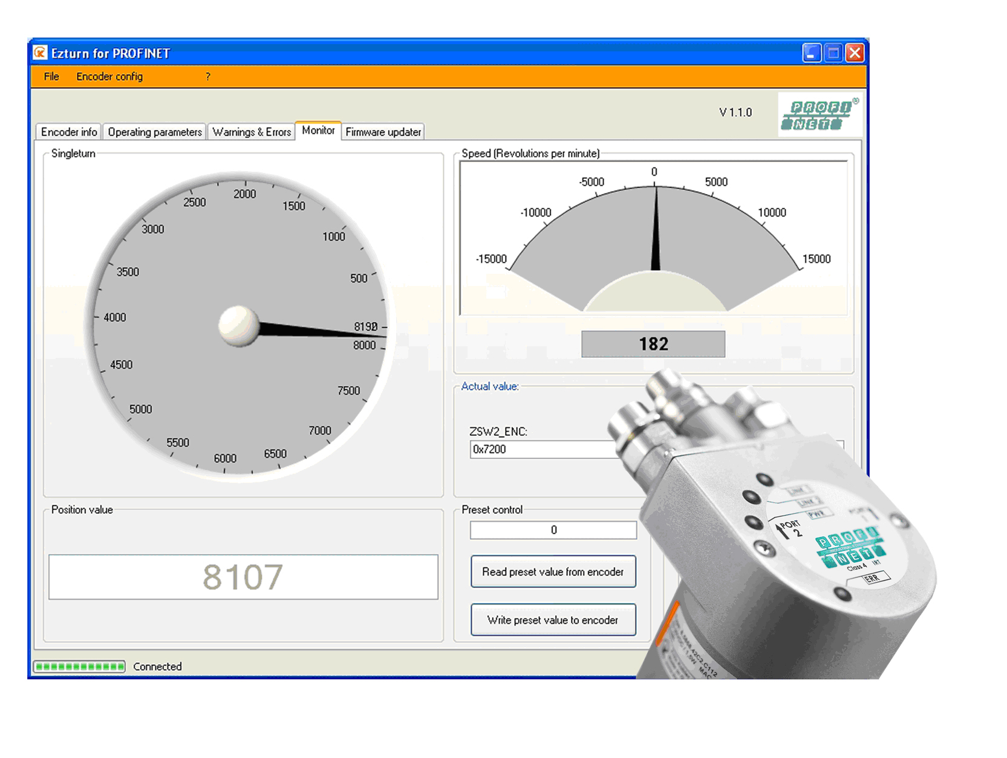This screenshot has height=758, width=1007.
Task: Open the question mark help menu
Action: point(208,77)
